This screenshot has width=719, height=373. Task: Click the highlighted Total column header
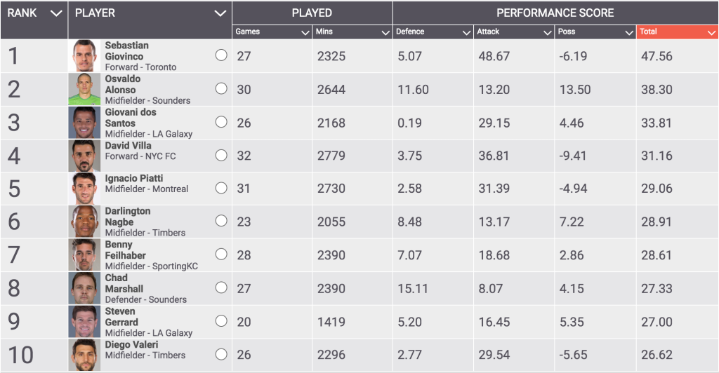(678, 32)
